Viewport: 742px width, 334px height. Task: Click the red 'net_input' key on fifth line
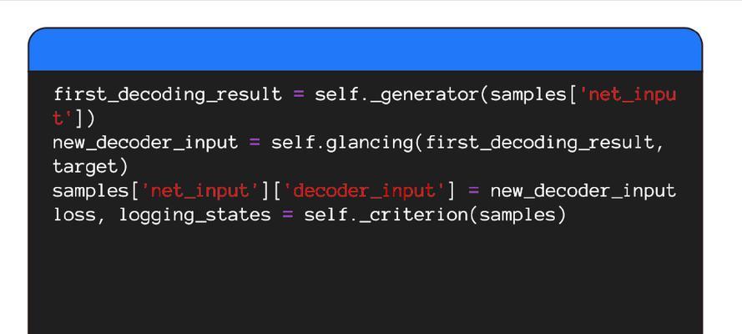point(199,190)
